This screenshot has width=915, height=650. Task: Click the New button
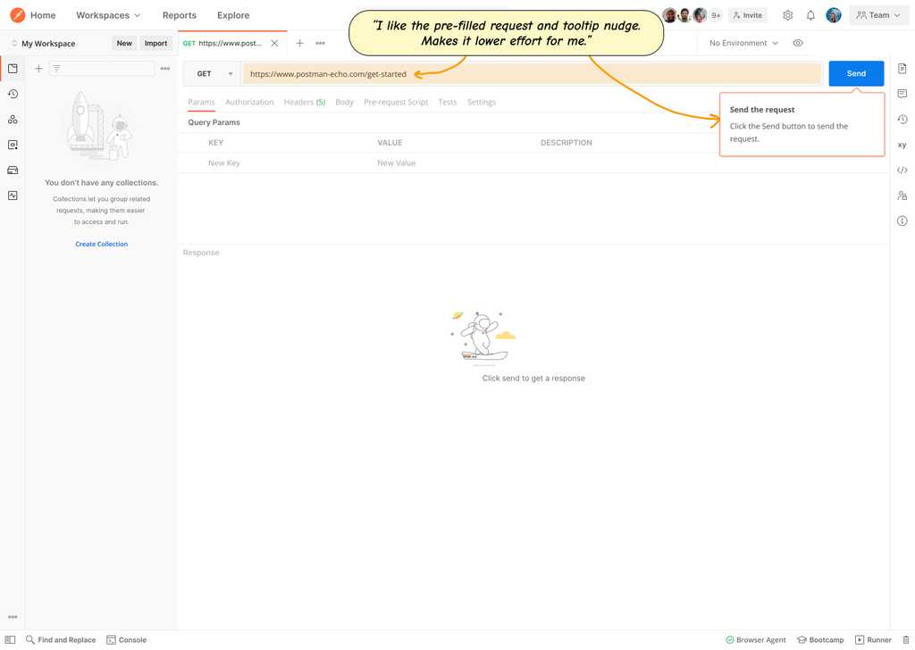pos(124,43)
